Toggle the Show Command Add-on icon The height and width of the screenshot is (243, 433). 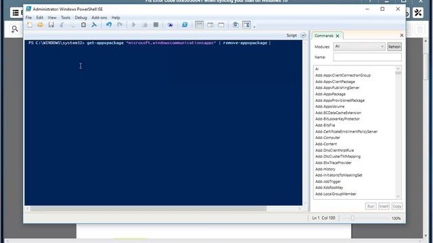[246, 25]
